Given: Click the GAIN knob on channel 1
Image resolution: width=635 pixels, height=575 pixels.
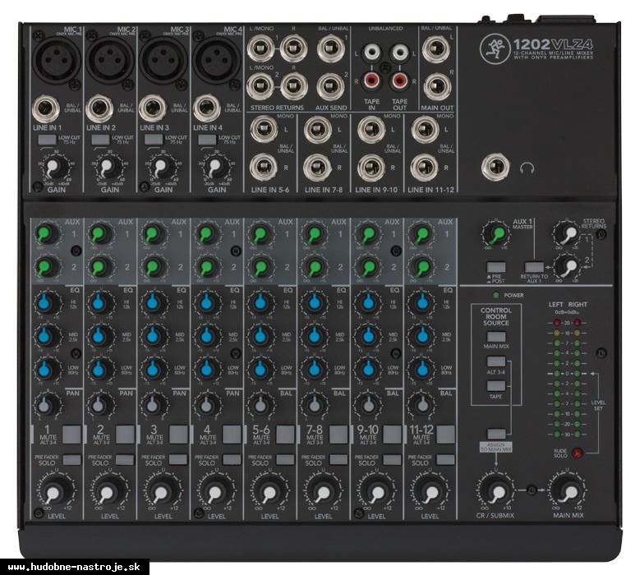Looking at the screenshot, I should pos(54,167).
